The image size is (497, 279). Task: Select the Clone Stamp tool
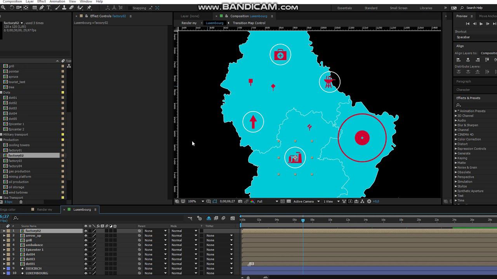coord(64,8)
